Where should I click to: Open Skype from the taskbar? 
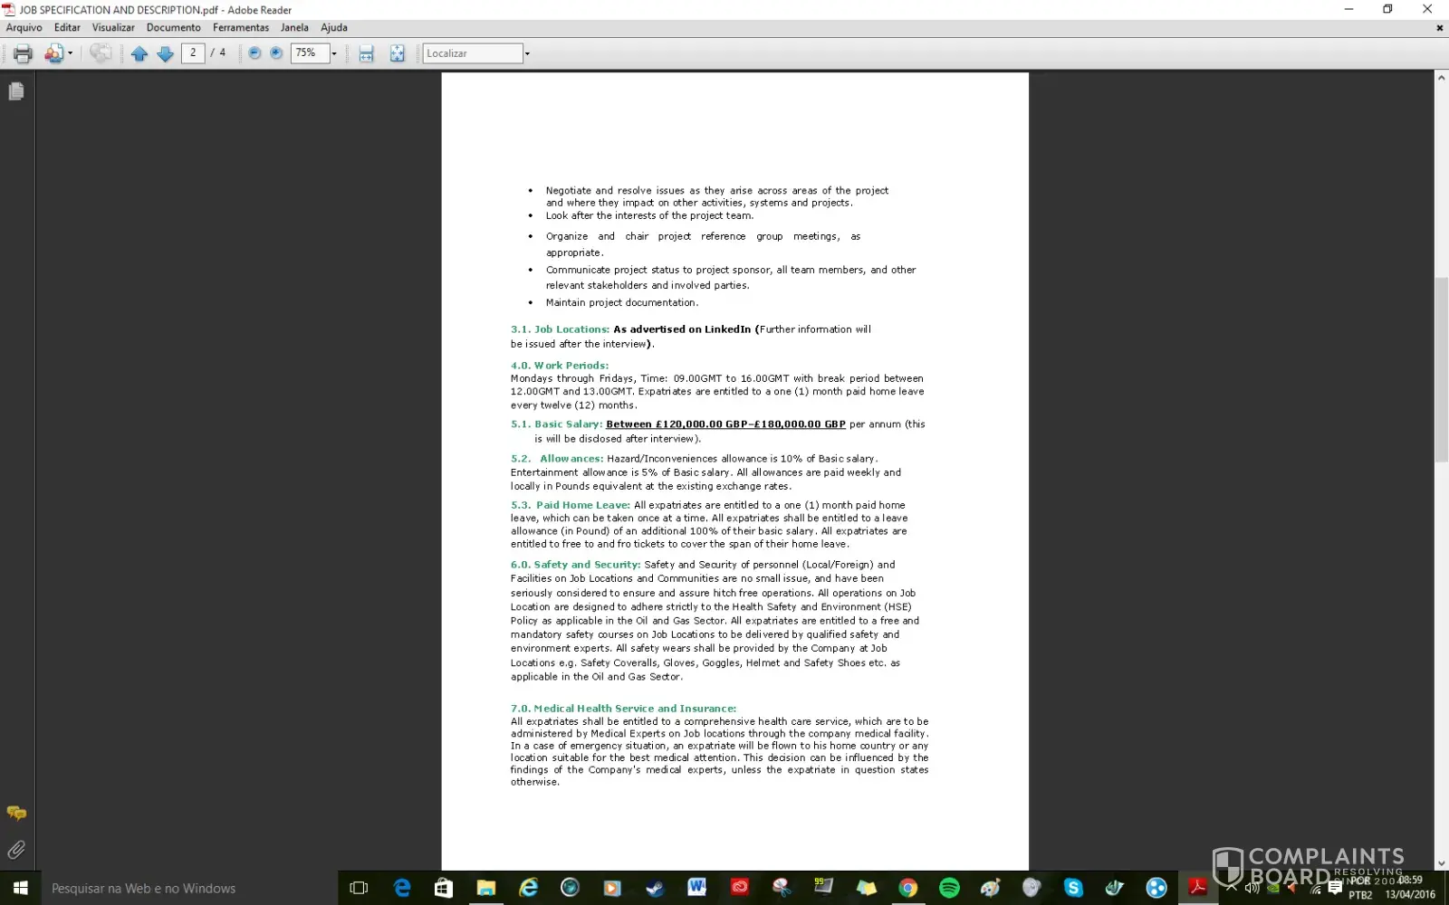coord(1073,888)
